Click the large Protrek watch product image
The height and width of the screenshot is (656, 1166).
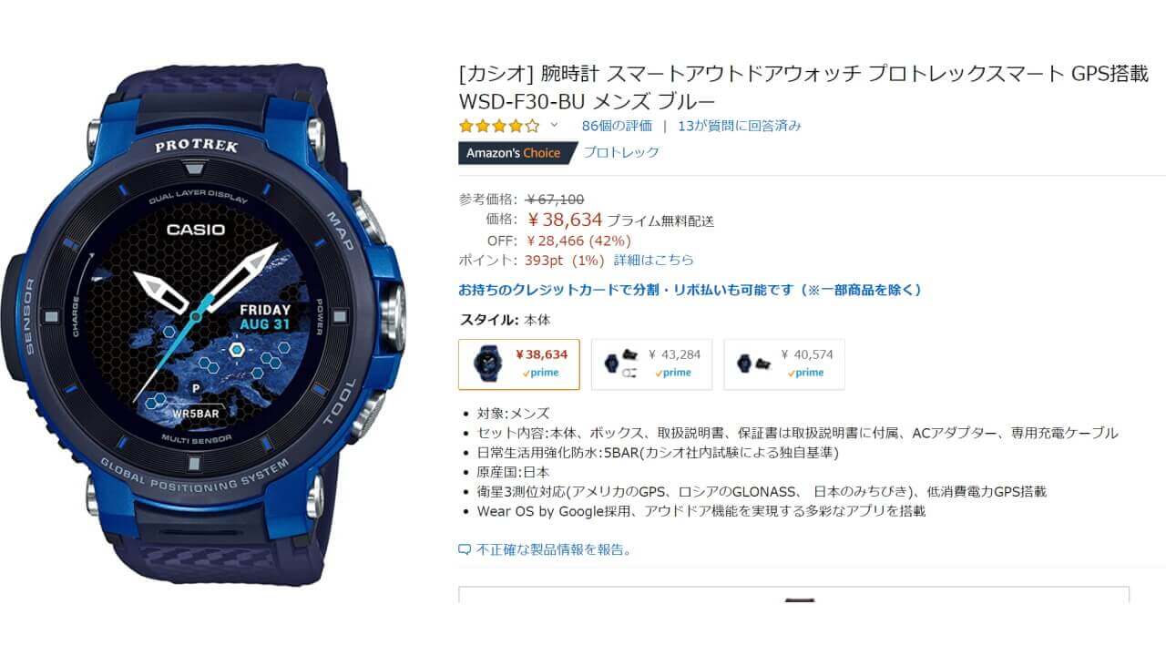coord(204,324)
